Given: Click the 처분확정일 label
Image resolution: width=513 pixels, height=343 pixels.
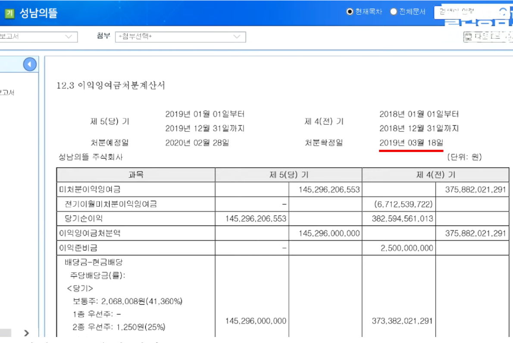Looking at the screenshot, I should coord(324,143).
